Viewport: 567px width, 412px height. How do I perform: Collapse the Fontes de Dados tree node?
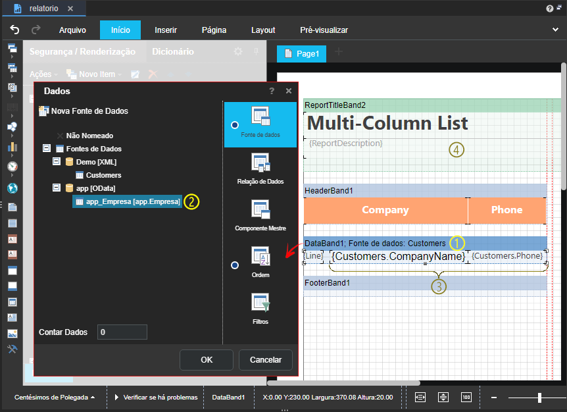point(46,148)
